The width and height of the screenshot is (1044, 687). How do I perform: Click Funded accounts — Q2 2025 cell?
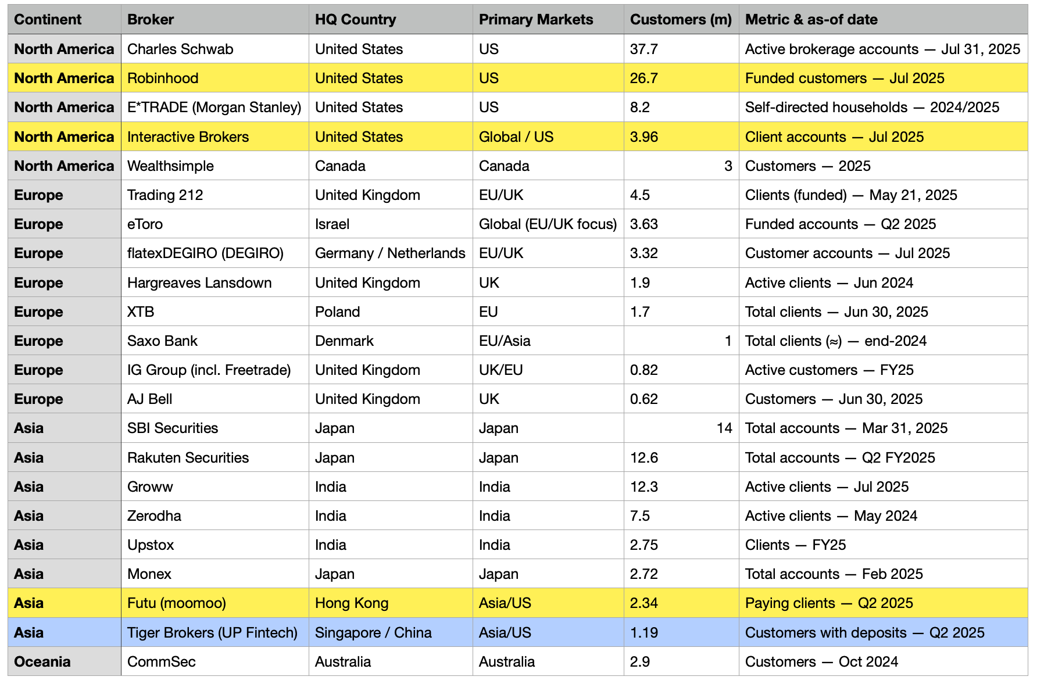point(884,224)
